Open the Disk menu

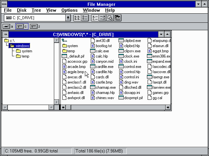pyautogui.click(x=22, y=10)
